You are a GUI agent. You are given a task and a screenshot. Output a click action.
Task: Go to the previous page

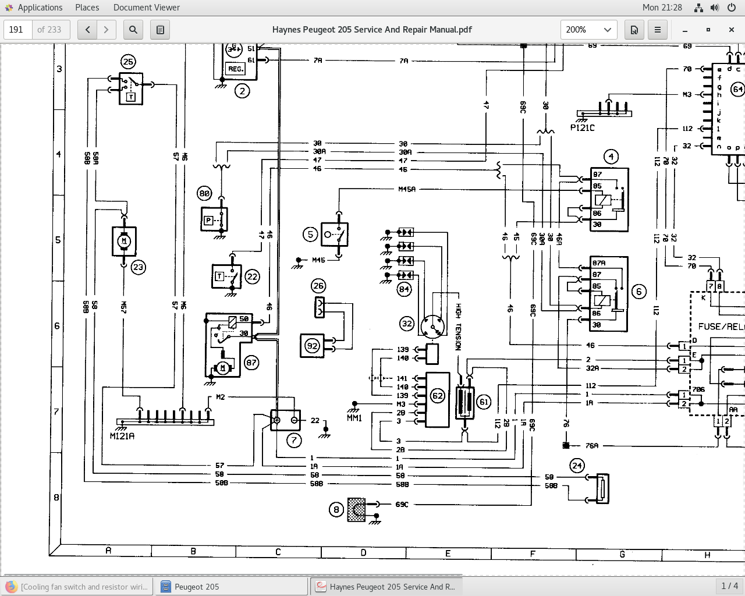(88, 30)
